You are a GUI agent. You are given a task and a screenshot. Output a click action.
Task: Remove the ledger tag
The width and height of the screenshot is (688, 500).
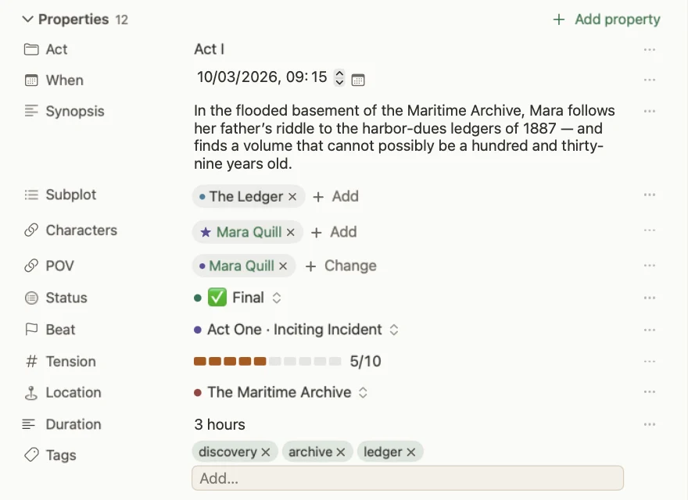(x=410, y=452)
